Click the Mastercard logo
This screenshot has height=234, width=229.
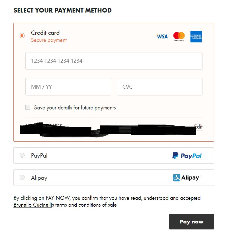[x=179, y=36]
